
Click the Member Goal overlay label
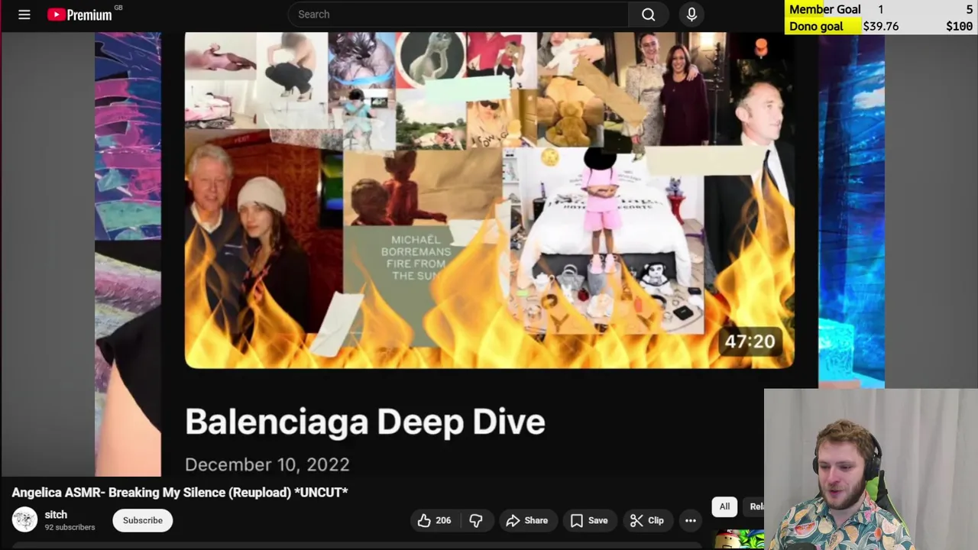click(824, 9)
